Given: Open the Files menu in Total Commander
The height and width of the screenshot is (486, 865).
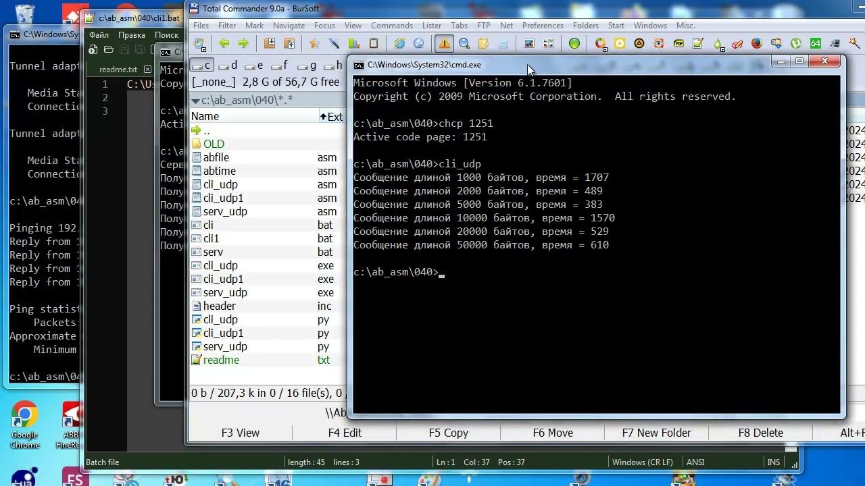Looking at the screenshot, I should tap(201, 26).
